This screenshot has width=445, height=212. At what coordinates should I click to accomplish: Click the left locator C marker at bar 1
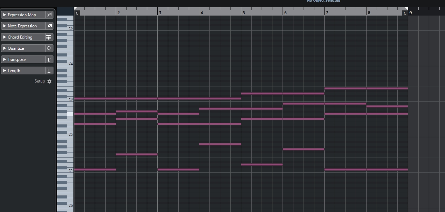click(77, 13)
